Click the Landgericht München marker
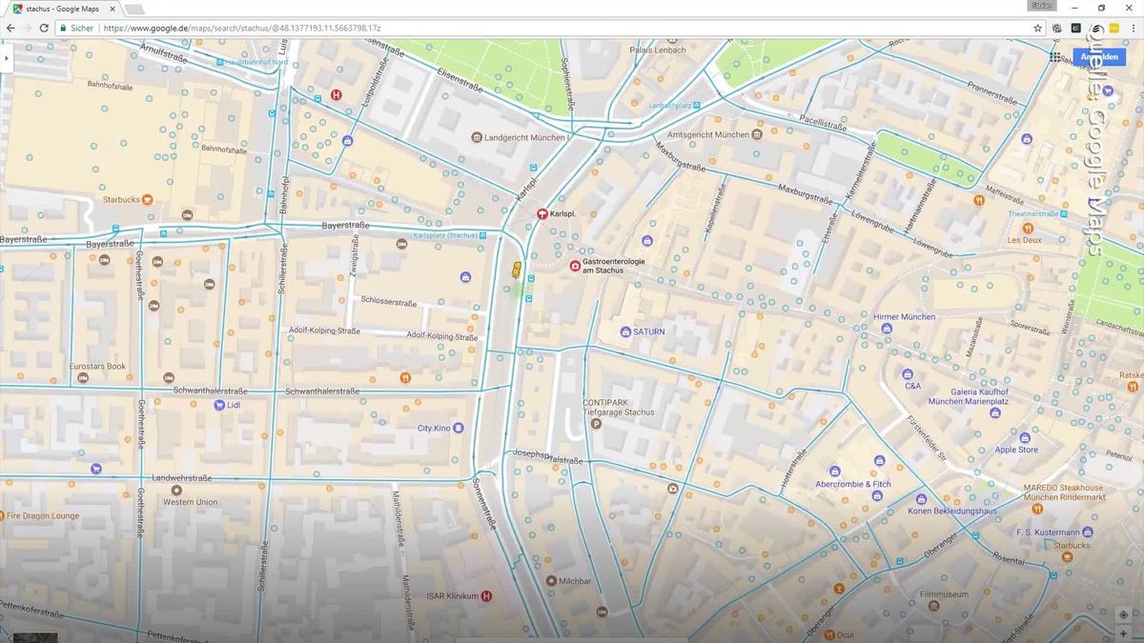 pyautogui.click(x=477, y=137)
